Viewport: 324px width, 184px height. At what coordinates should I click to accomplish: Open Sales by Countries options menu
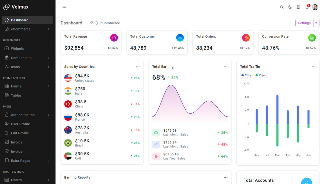click(x=138, y=67)
